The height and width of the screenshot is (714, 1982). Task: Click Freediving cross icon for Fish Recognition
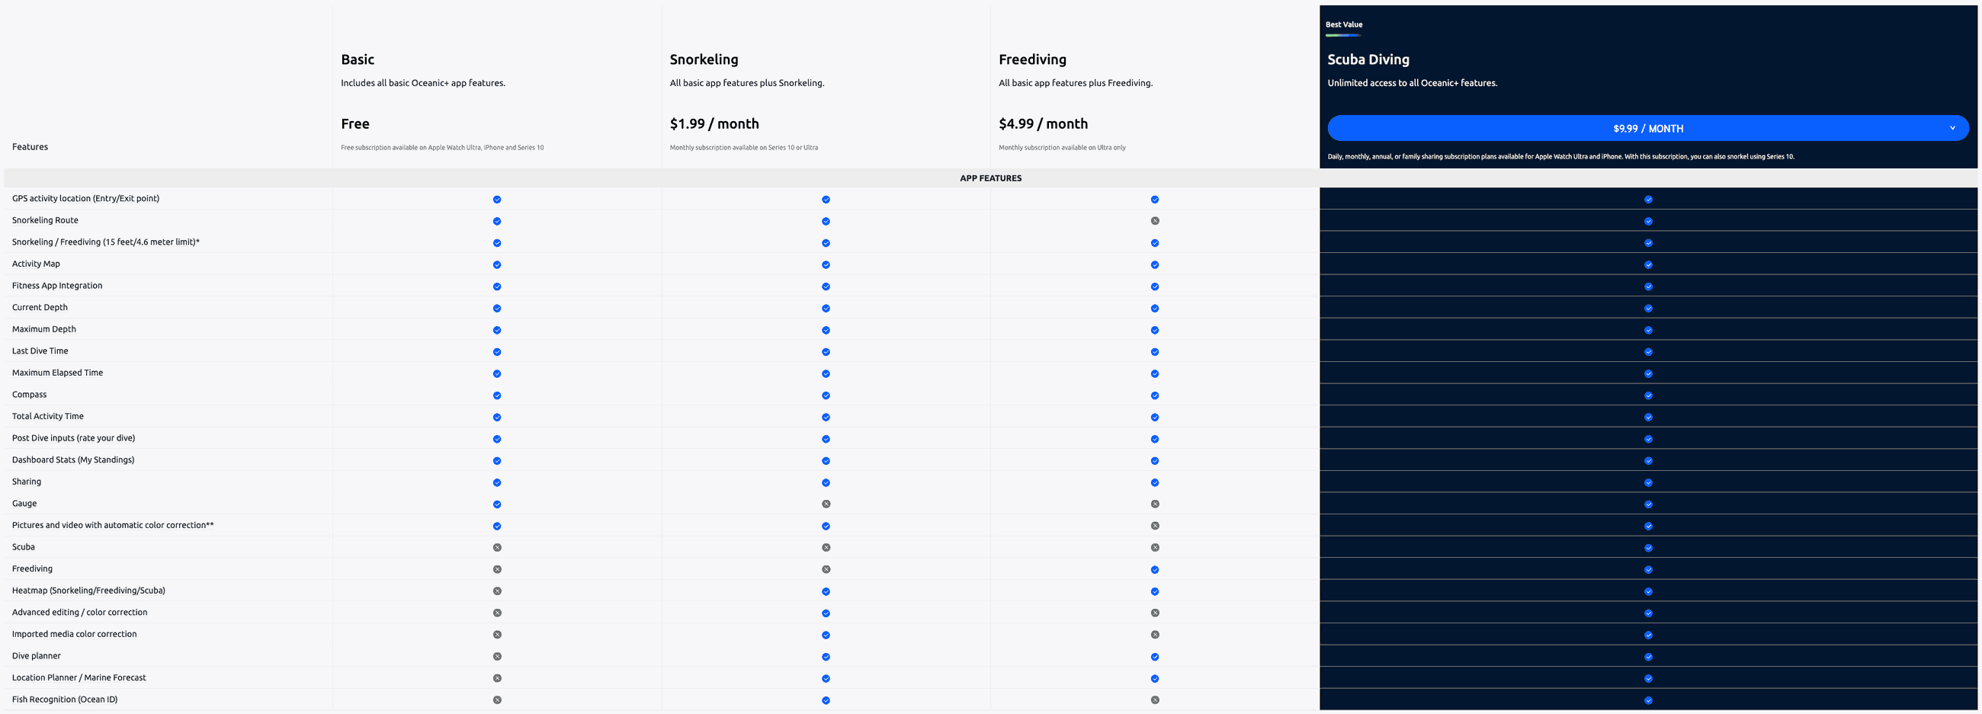[1155, 700]
